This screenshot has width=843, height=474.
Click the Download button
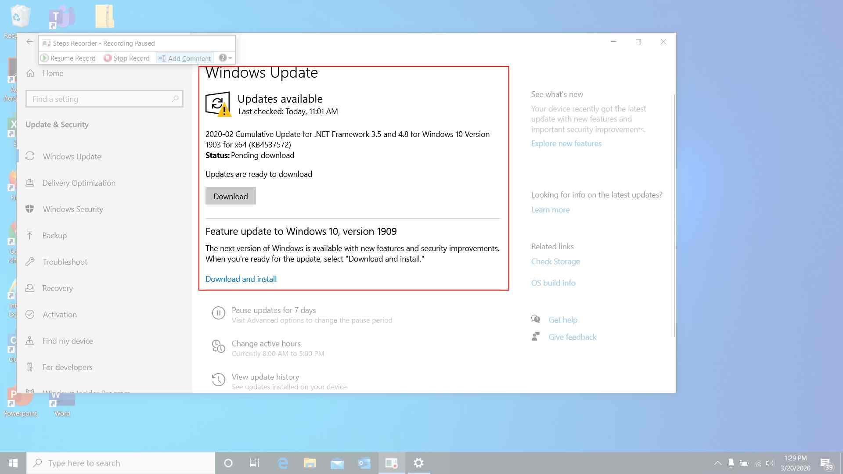(231, 196)
